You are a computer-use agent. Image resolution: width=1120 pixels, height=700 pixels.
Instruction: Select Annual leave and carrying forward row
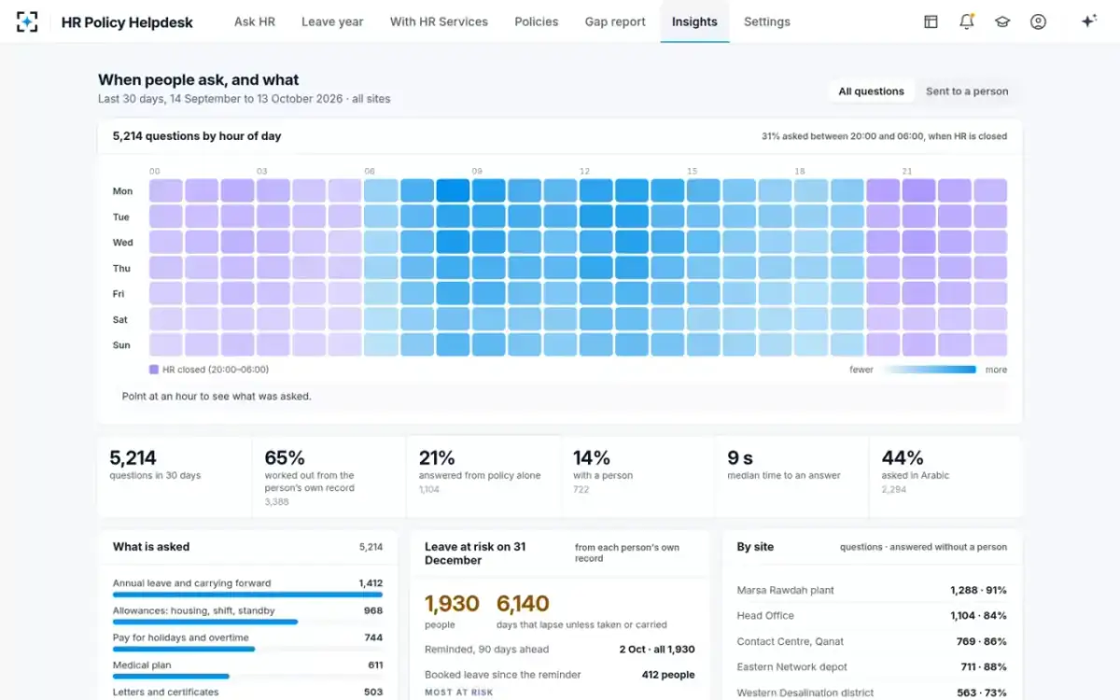pos(247,586)
